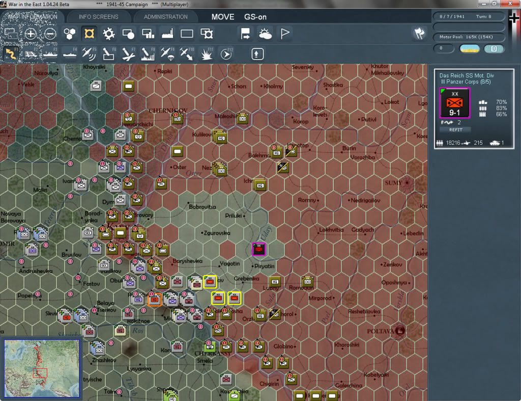The image size is (521, 401).
Task: Click the flag with arrow icon
Action: click(246, 34)
